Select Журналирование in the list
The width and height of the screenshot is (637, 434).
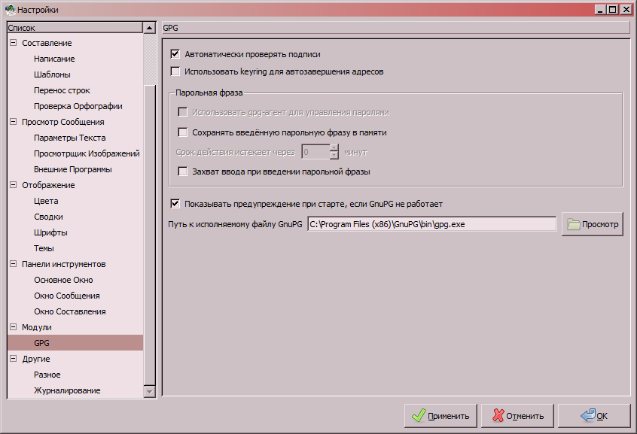tap(66, 390)
